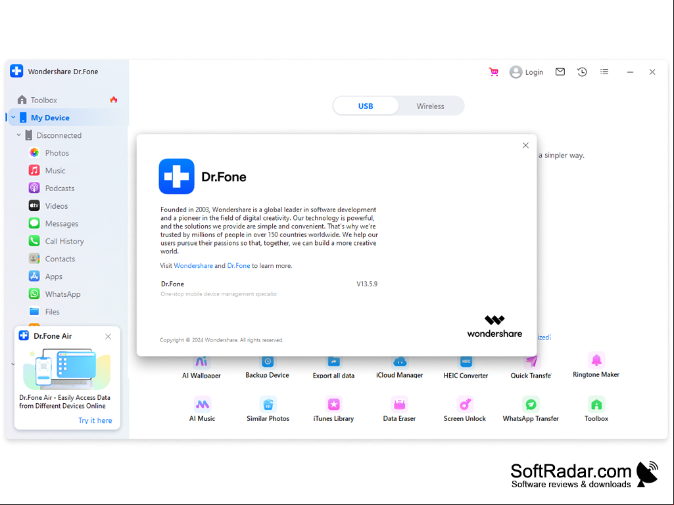
Task: Close the Dr.Fone Air promo card
Action: (x=108, y=337)
